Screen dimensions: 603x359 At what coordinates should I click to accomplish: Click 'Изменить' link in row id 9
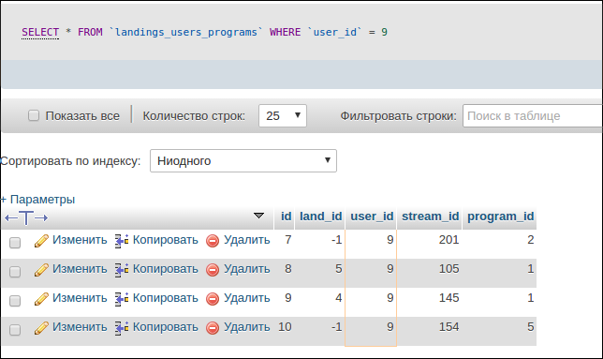80,298
